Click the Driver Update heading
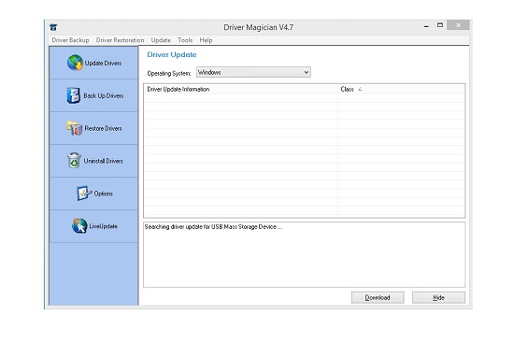The image size is (514, 345). click(x=172, y=54)
